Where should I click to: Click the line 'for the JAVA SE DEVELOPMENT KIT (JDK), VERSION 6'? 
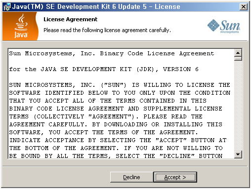104,69
